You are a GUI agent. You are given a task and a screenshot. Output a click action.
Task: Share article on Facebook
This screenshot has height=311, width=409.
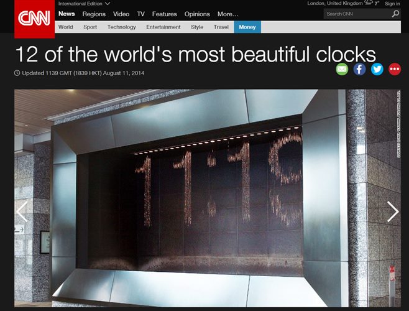tap(359, 69)
